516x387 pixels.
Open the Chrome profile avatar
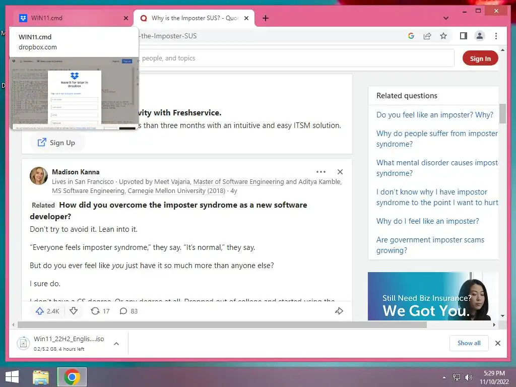(480, 36)
